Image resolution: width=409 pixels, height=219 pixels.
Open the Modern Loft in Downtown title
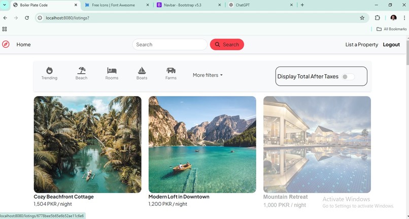point(179,197)
